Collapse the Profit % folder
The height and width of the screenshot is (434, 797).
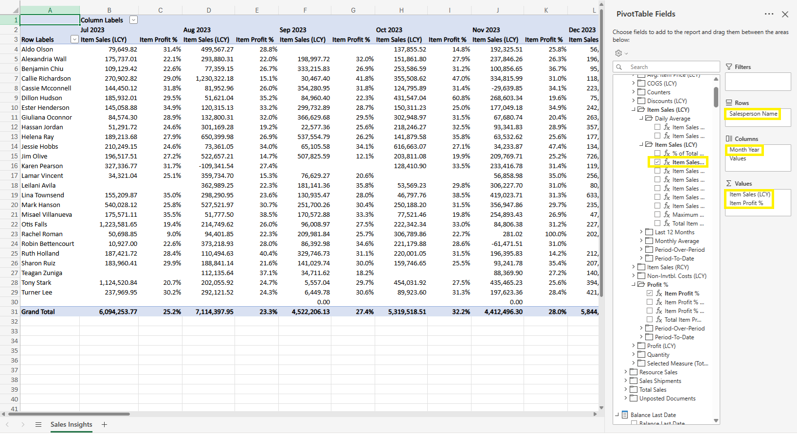coord(634,285)
